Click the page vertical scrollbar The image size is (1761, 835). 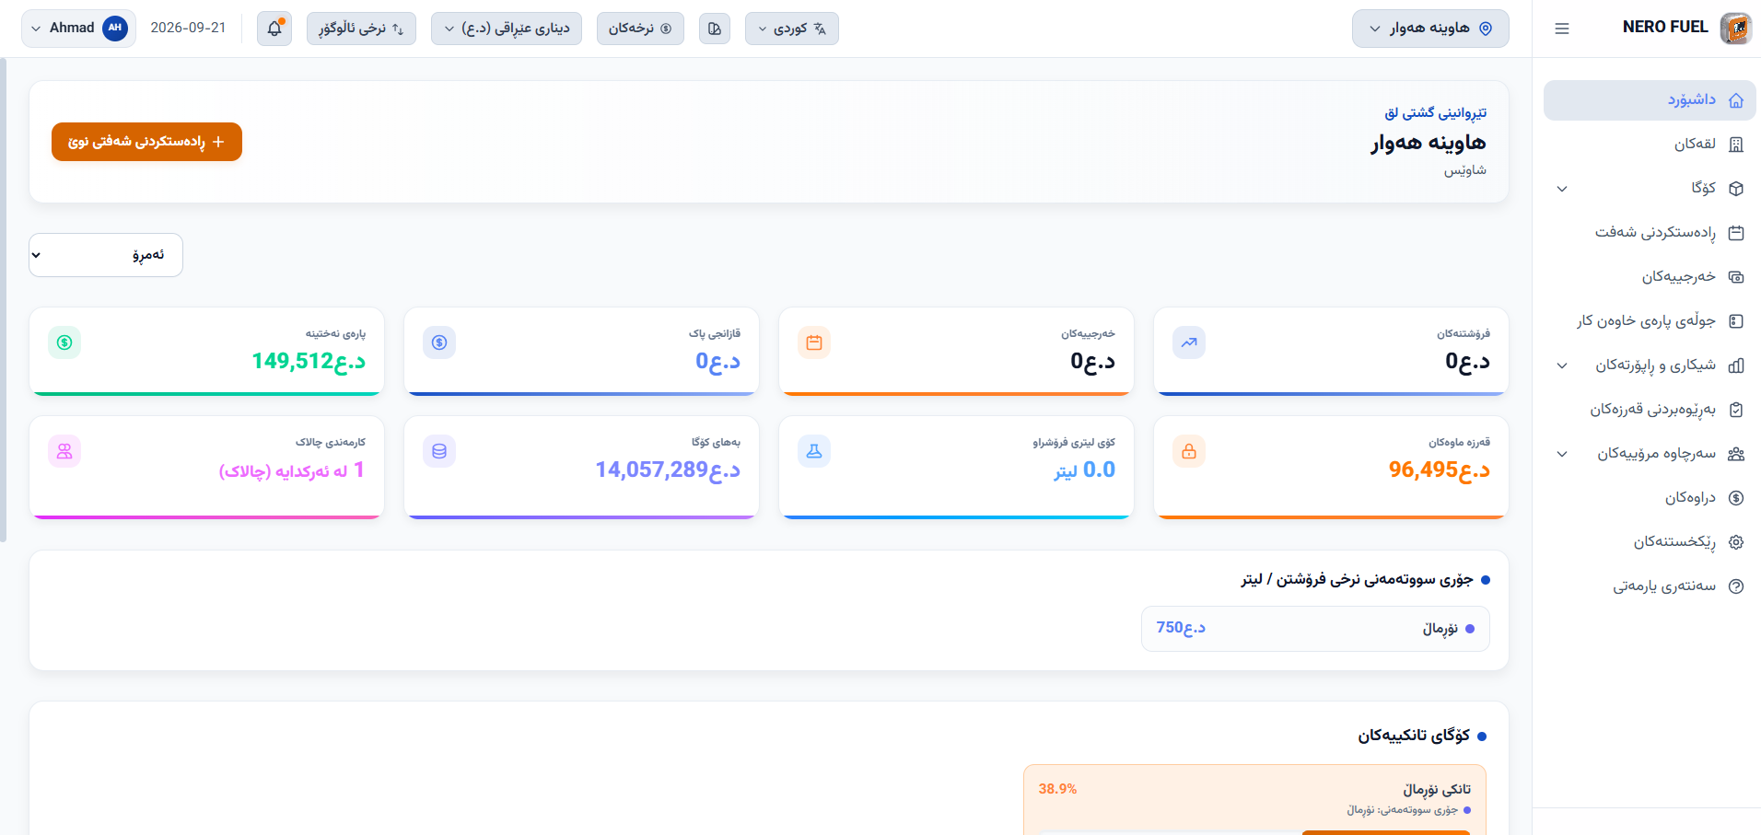(3, 300)
